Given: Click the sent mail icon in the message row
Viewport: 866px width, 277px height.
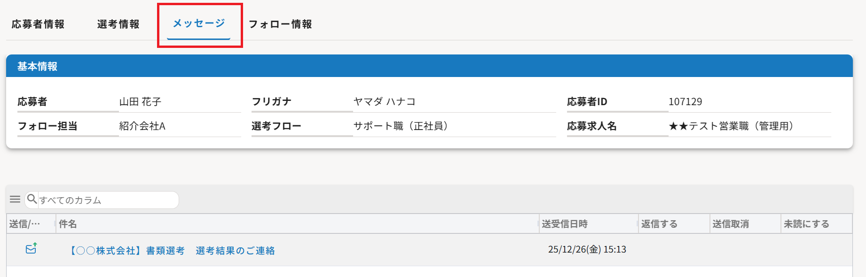Looking at the screenshot, I should pyautogui.click(x=31, y=249).
